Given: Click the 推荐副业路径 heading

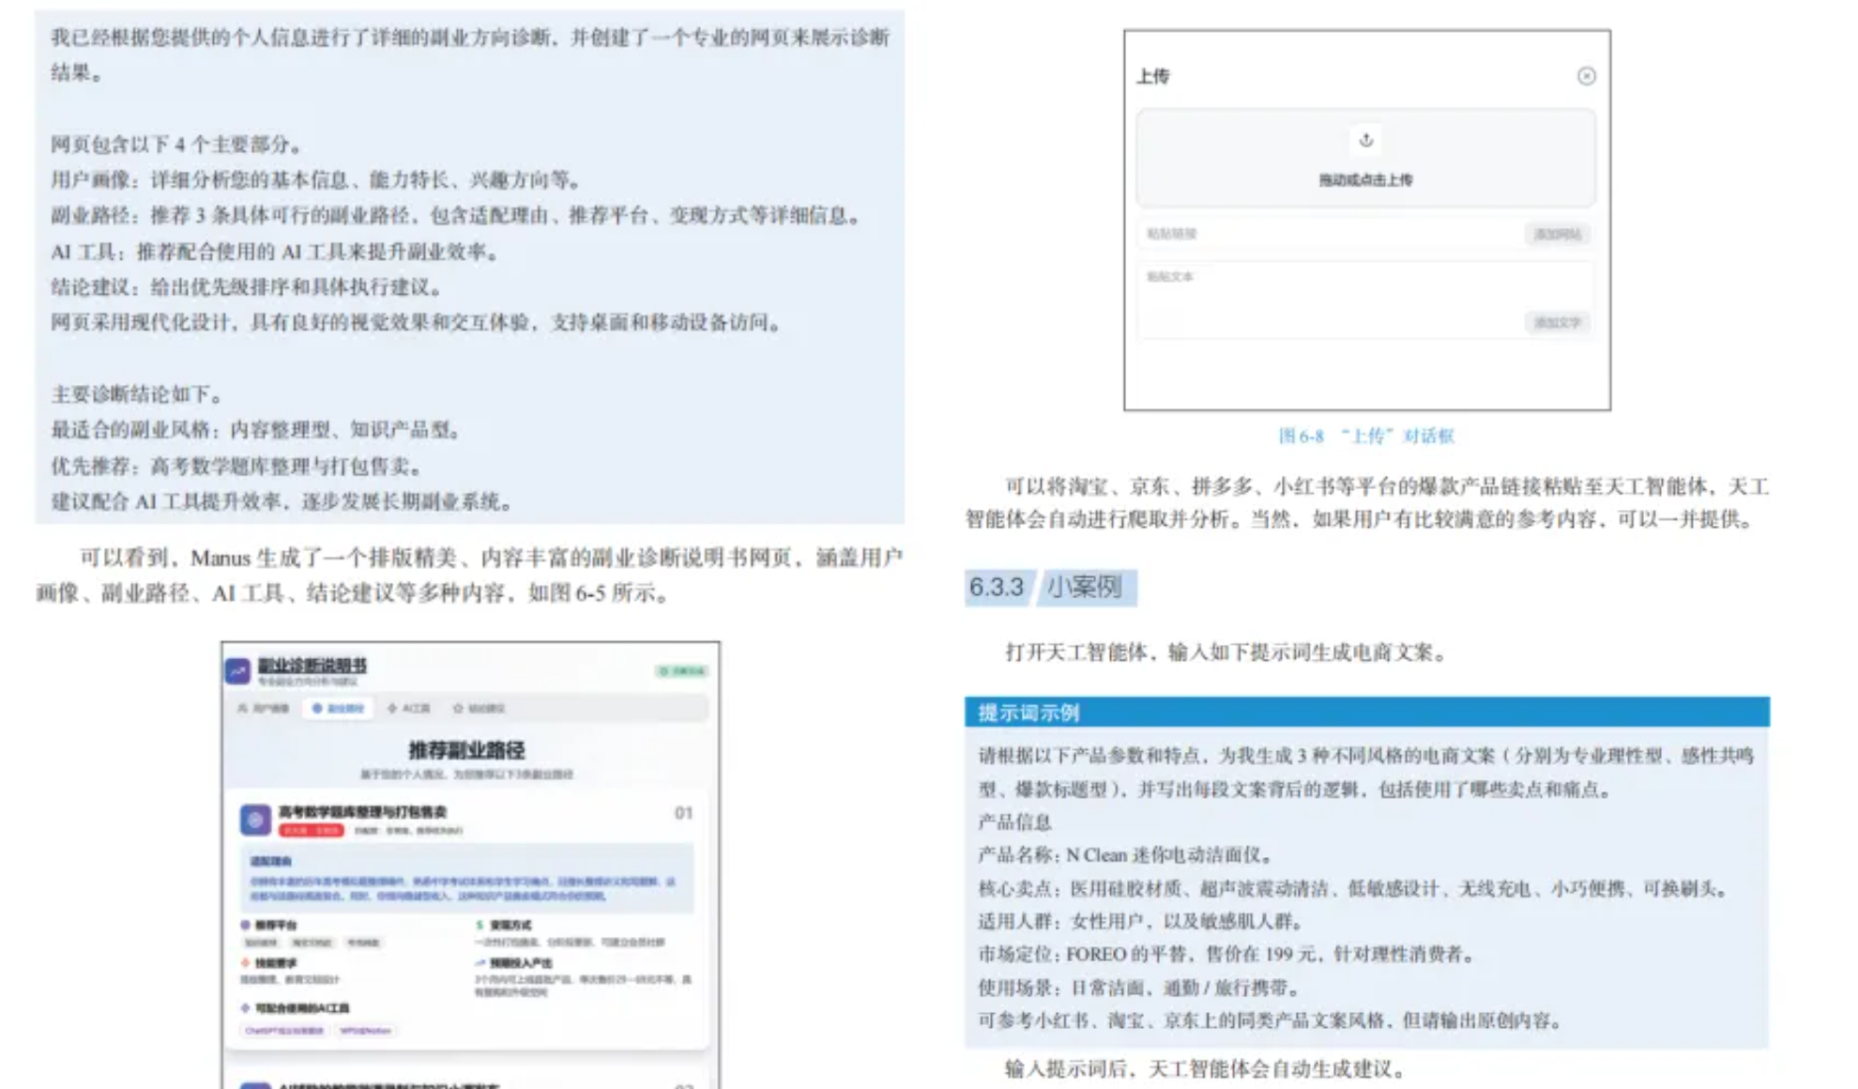Looking at the screenshot, I should pyautogui.click(x=466, y=750).
